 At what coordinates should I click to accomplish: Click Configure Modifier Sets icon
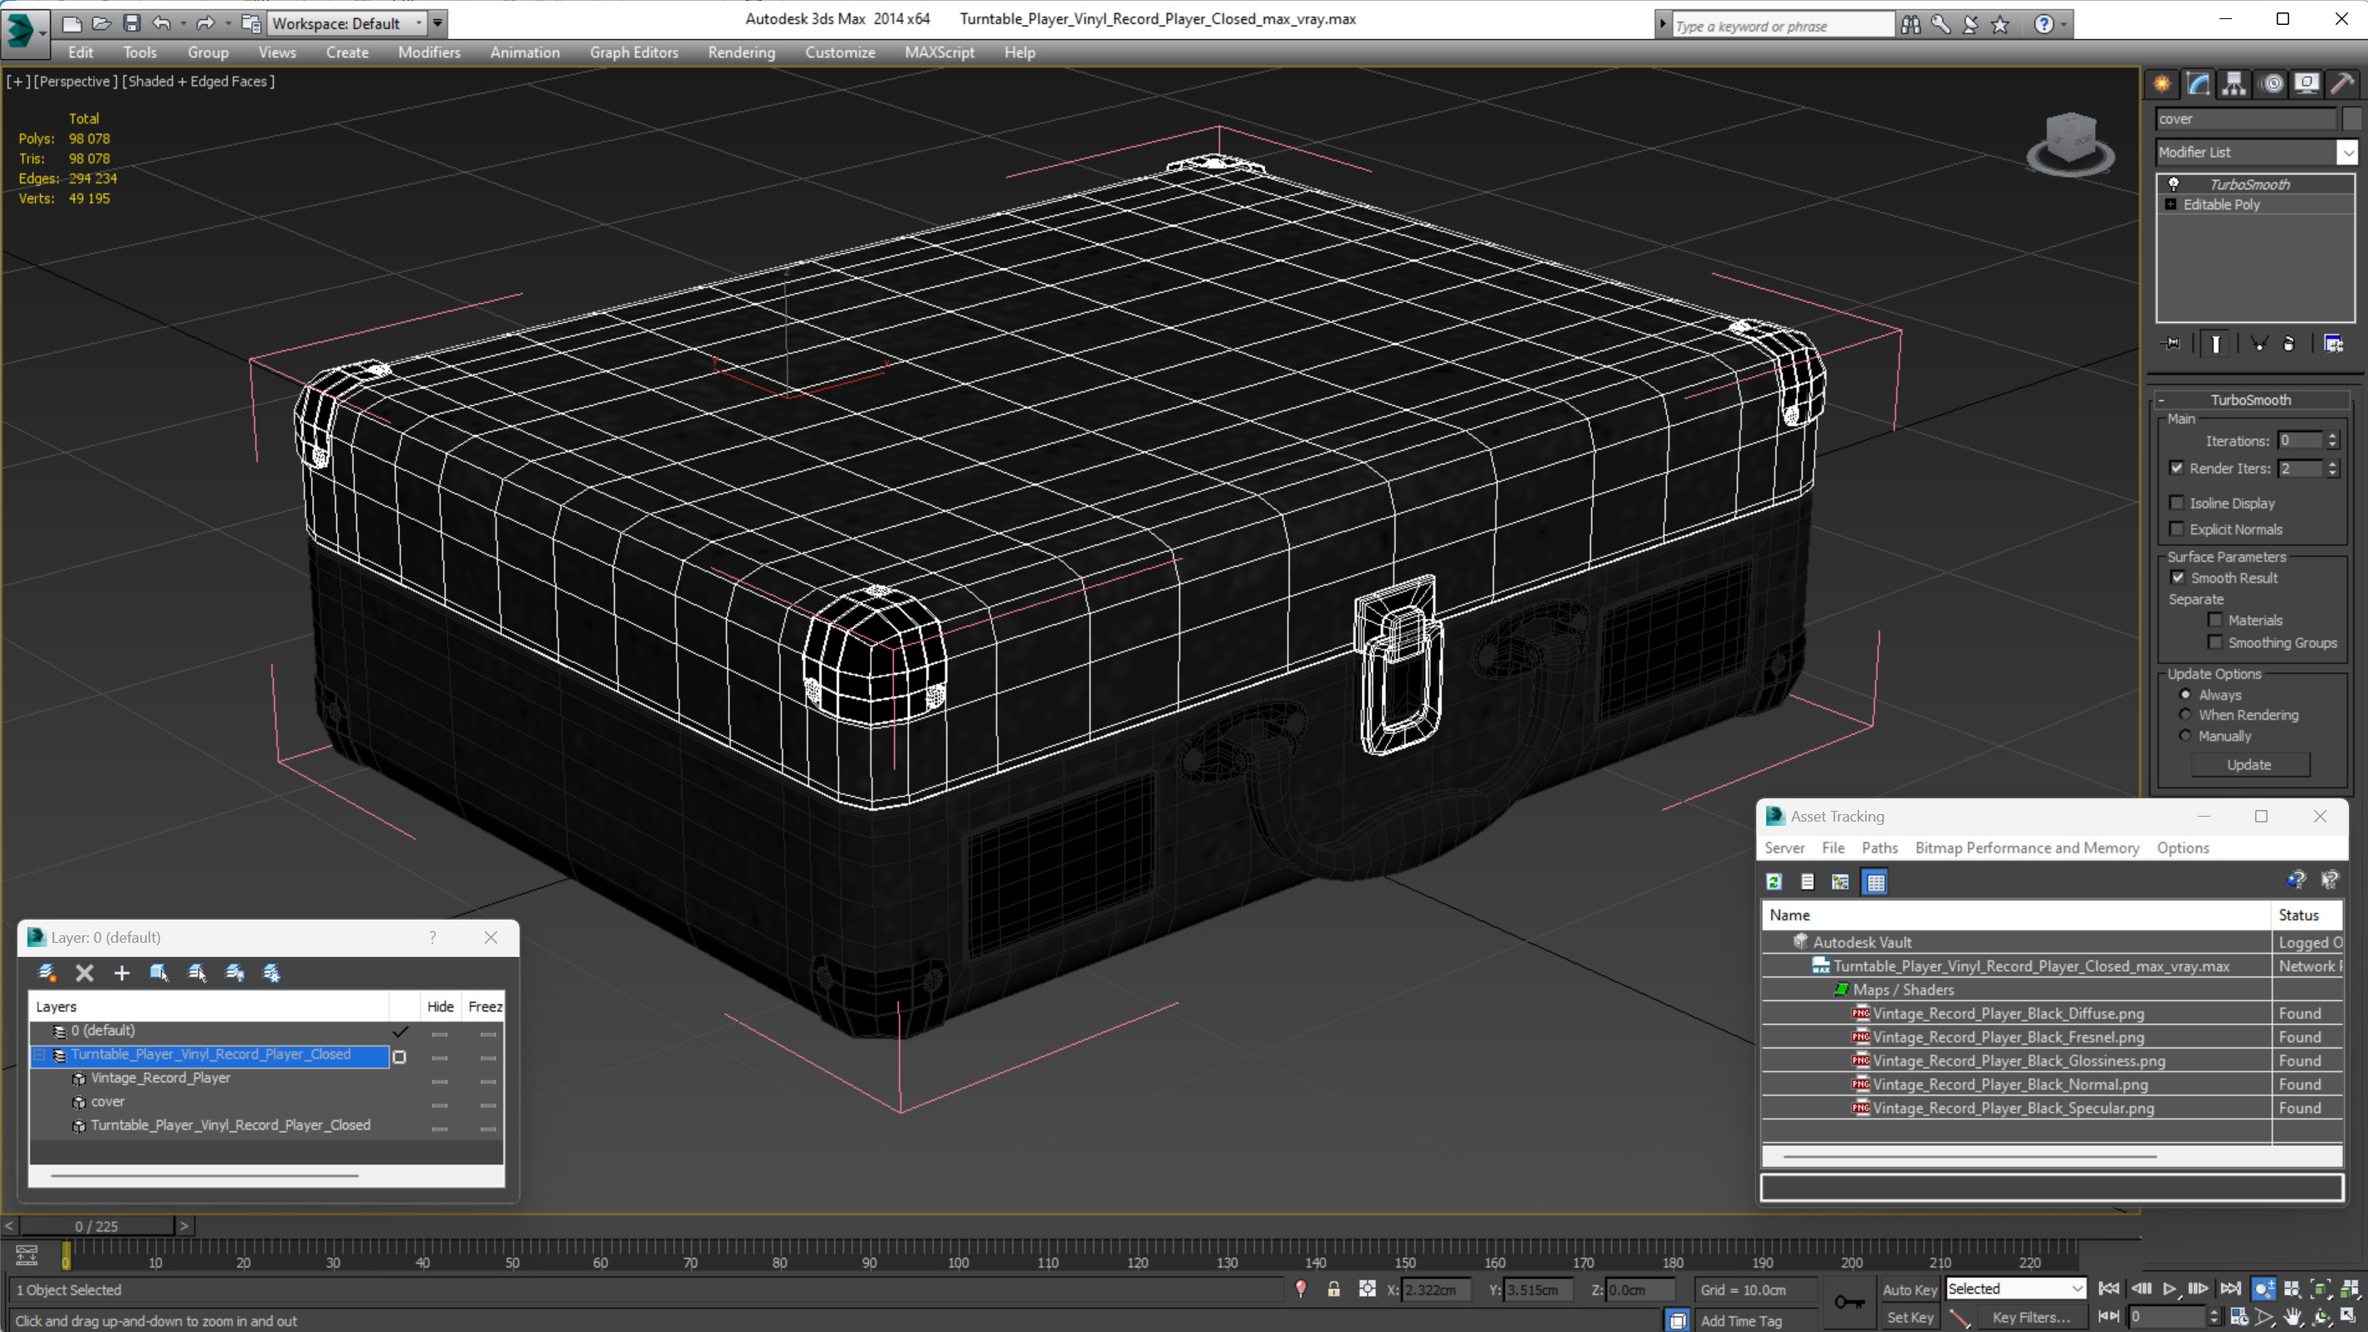coord(2333,344)
